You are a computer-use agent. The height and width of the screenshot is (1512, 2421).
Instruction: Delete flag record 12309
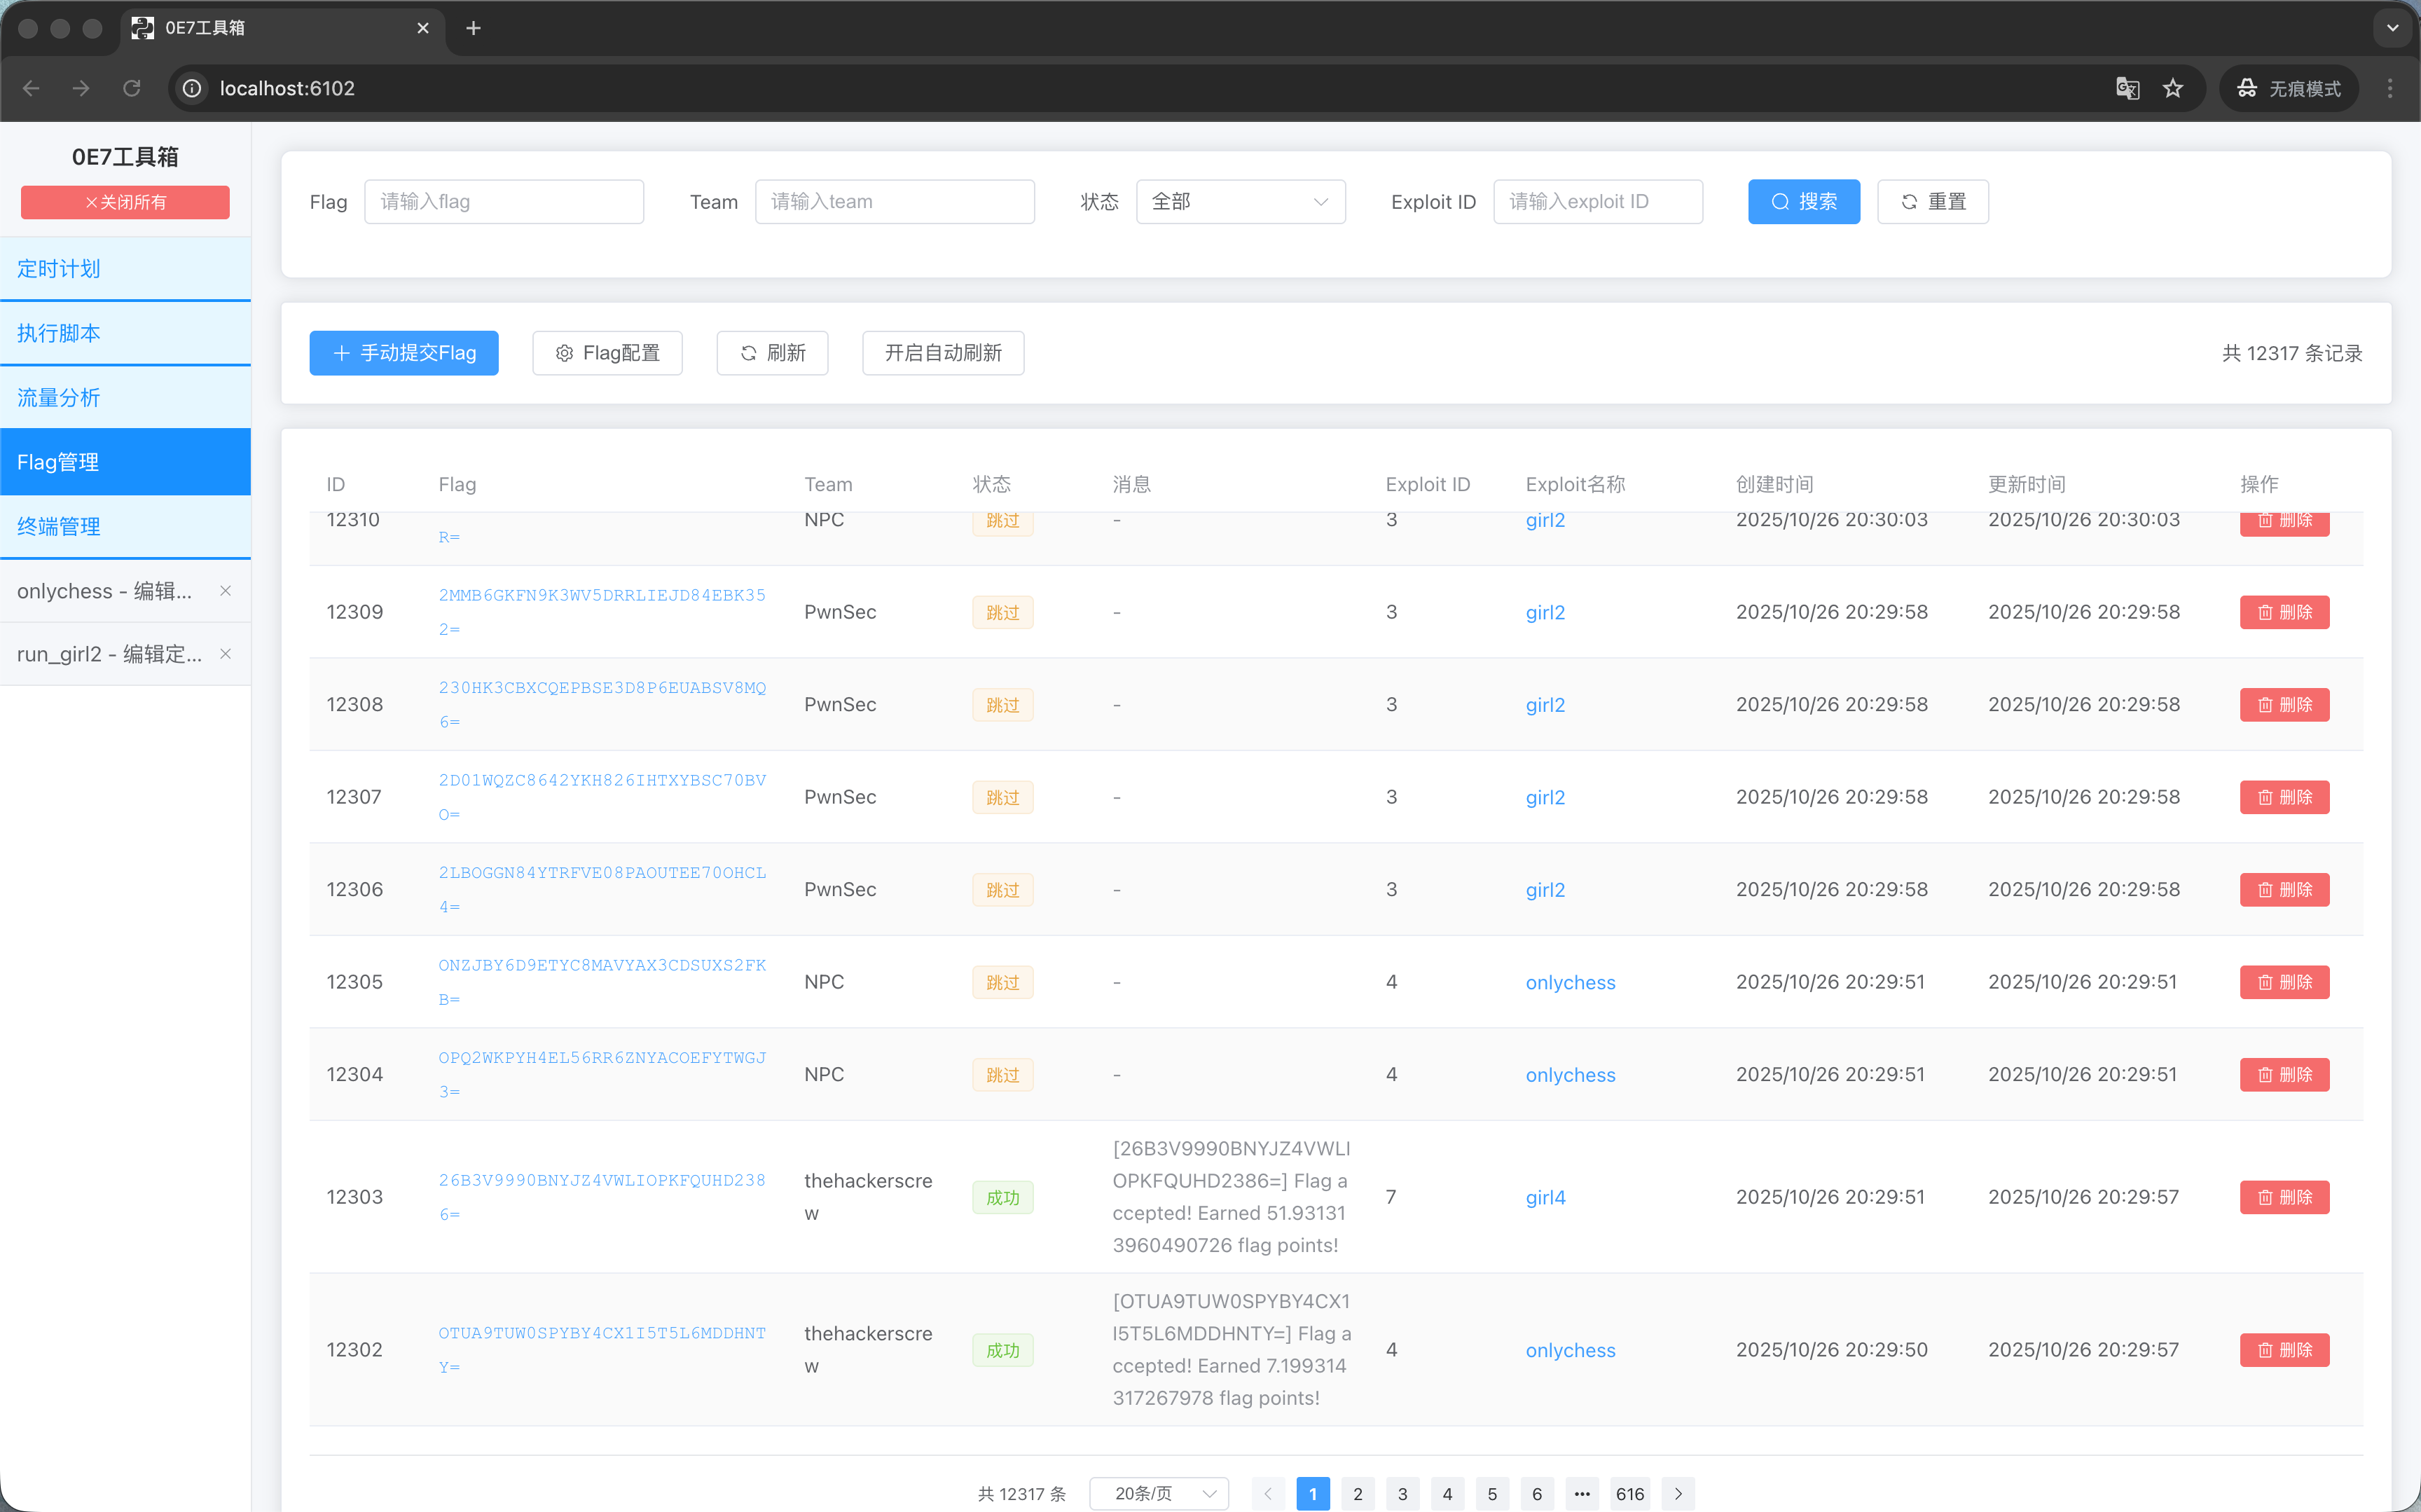[2284, 612]
